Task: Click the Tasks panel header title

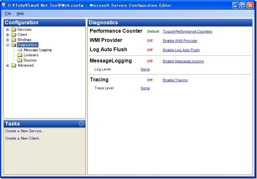Action: point(12,124)
